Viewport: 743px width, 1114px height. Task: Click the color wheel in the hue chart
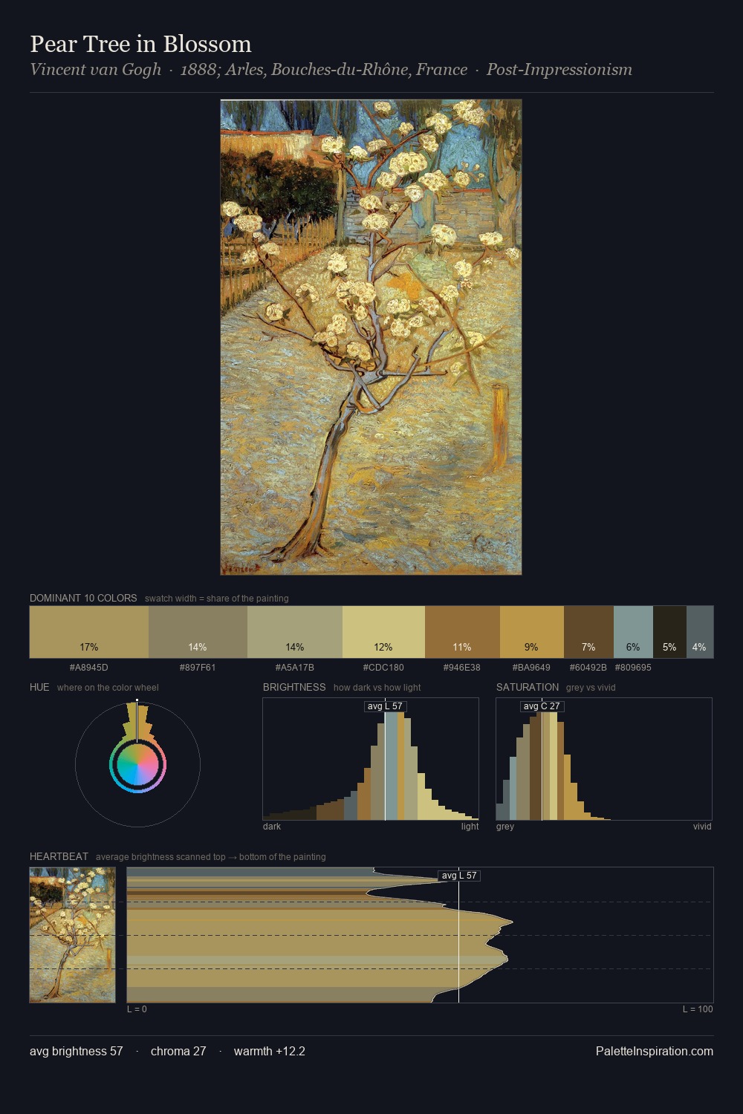(137, 765)
